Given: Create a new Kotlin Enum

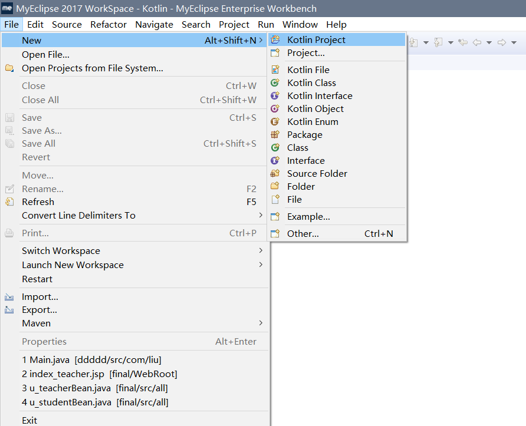Looking at the screenshot, I should point(337,121).
